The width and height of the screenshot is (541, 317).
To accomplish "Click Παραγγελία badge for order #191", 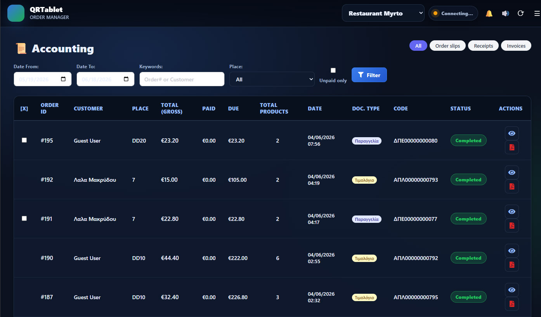I will pyautogui.click(x=367, y=219).
